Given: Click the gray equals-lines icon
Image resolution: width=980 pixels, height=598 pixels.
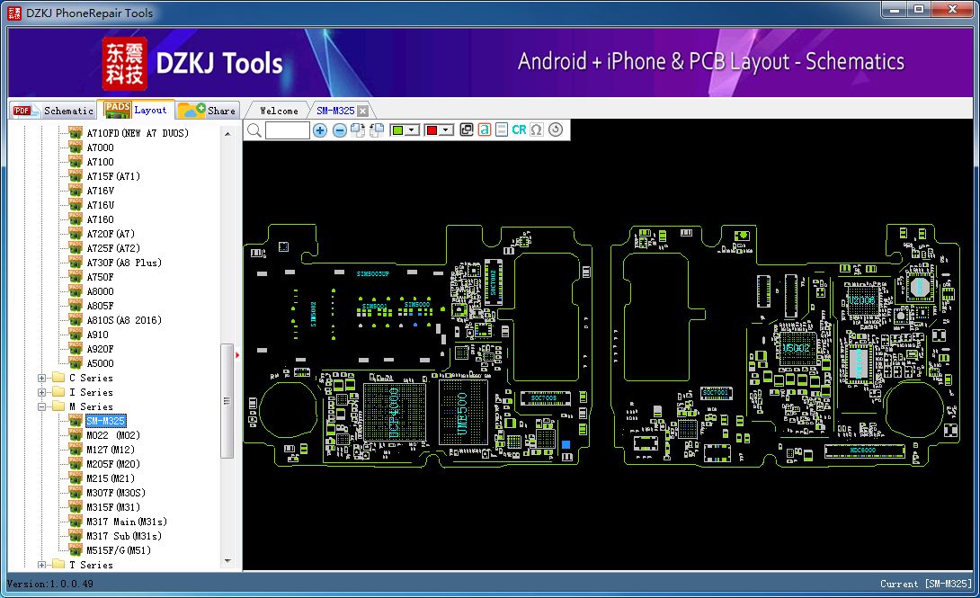Looking at the screenshot, I should [501, 130].
